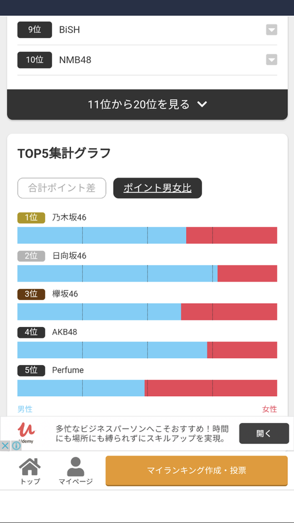Switch to 合計ポイント差 graph tab
The height and width of the screenshot is (523, 294).
point(62,188)
